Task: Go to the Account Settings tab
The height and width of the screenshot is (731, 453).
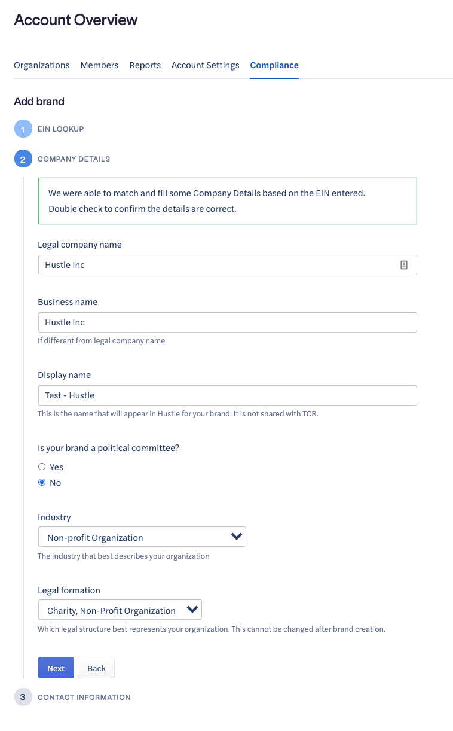Action: (x=205, y=65)
